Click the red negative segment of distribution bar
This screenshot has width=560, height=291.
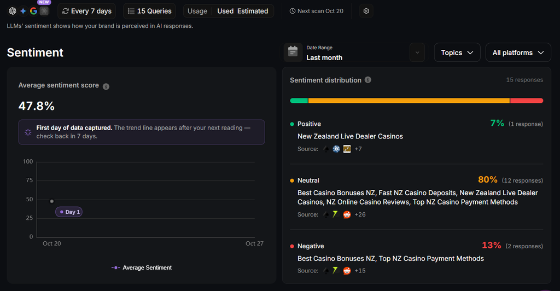coord(527,101)
